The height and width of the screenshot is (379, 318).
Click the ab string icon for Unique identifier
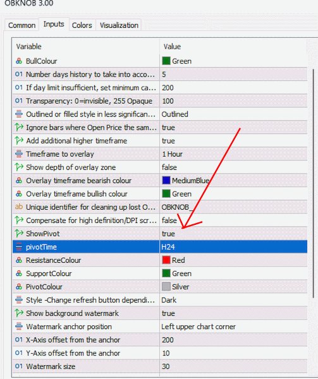19,207
